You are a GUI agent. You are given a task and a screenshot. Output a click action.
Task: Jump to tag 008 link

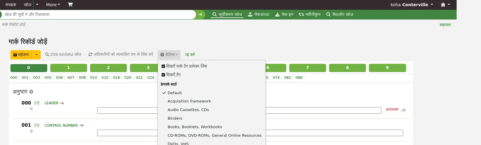(x=82, y=78)
